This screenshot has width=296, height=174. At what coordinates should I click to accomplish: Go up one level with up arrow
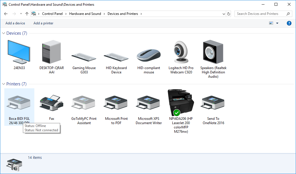click(x=27, y=14)
